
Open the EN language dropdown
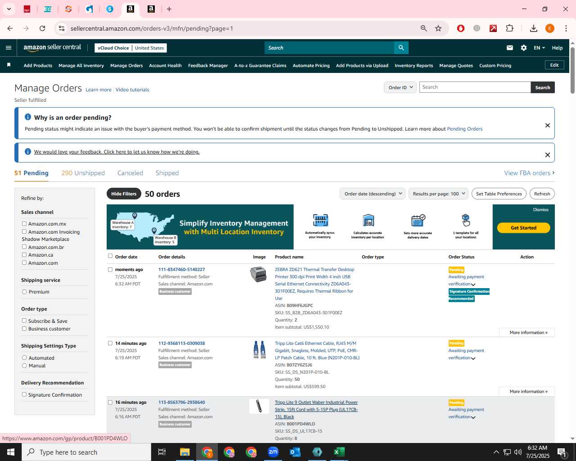click(x=539, y=48)
